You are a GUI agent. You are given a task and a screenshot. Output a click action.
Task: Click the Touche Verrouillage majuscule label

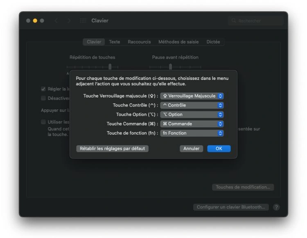click(x=121, y=96)
